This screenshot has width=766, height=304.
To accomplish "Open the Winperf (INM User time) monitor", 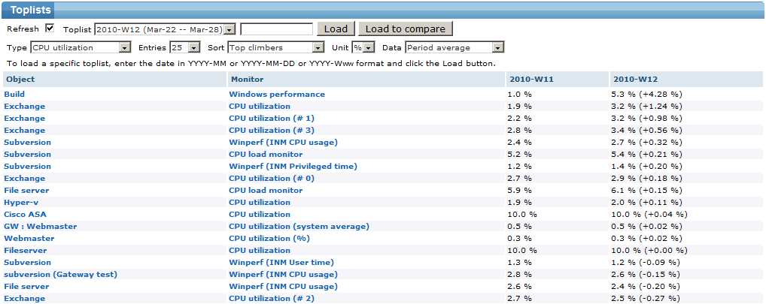I will (281, 262).
